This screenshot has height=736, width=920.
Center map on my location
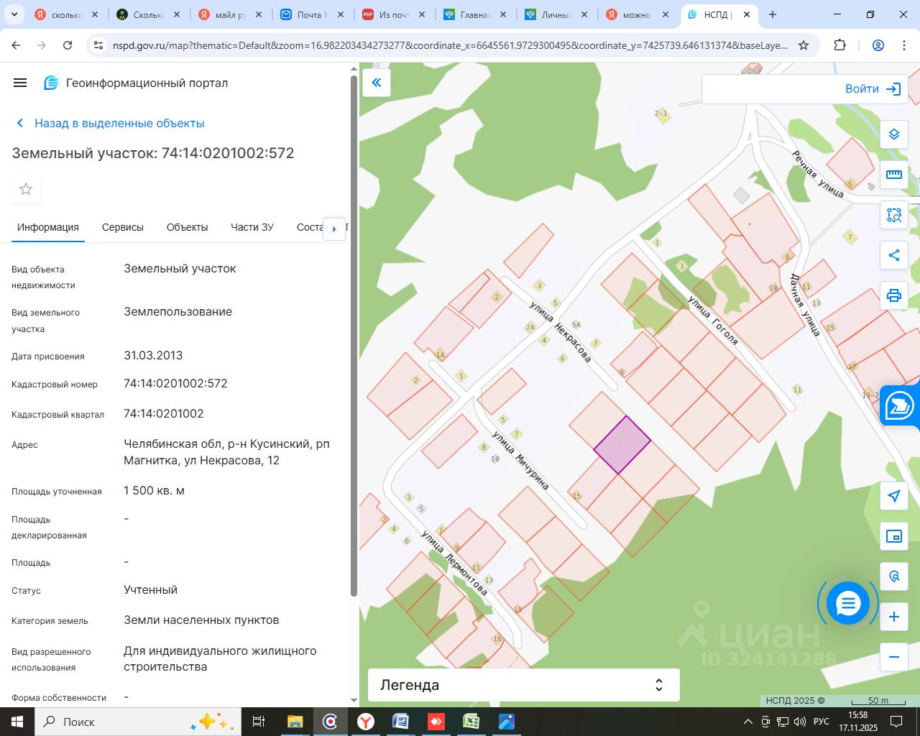[893, 496]
